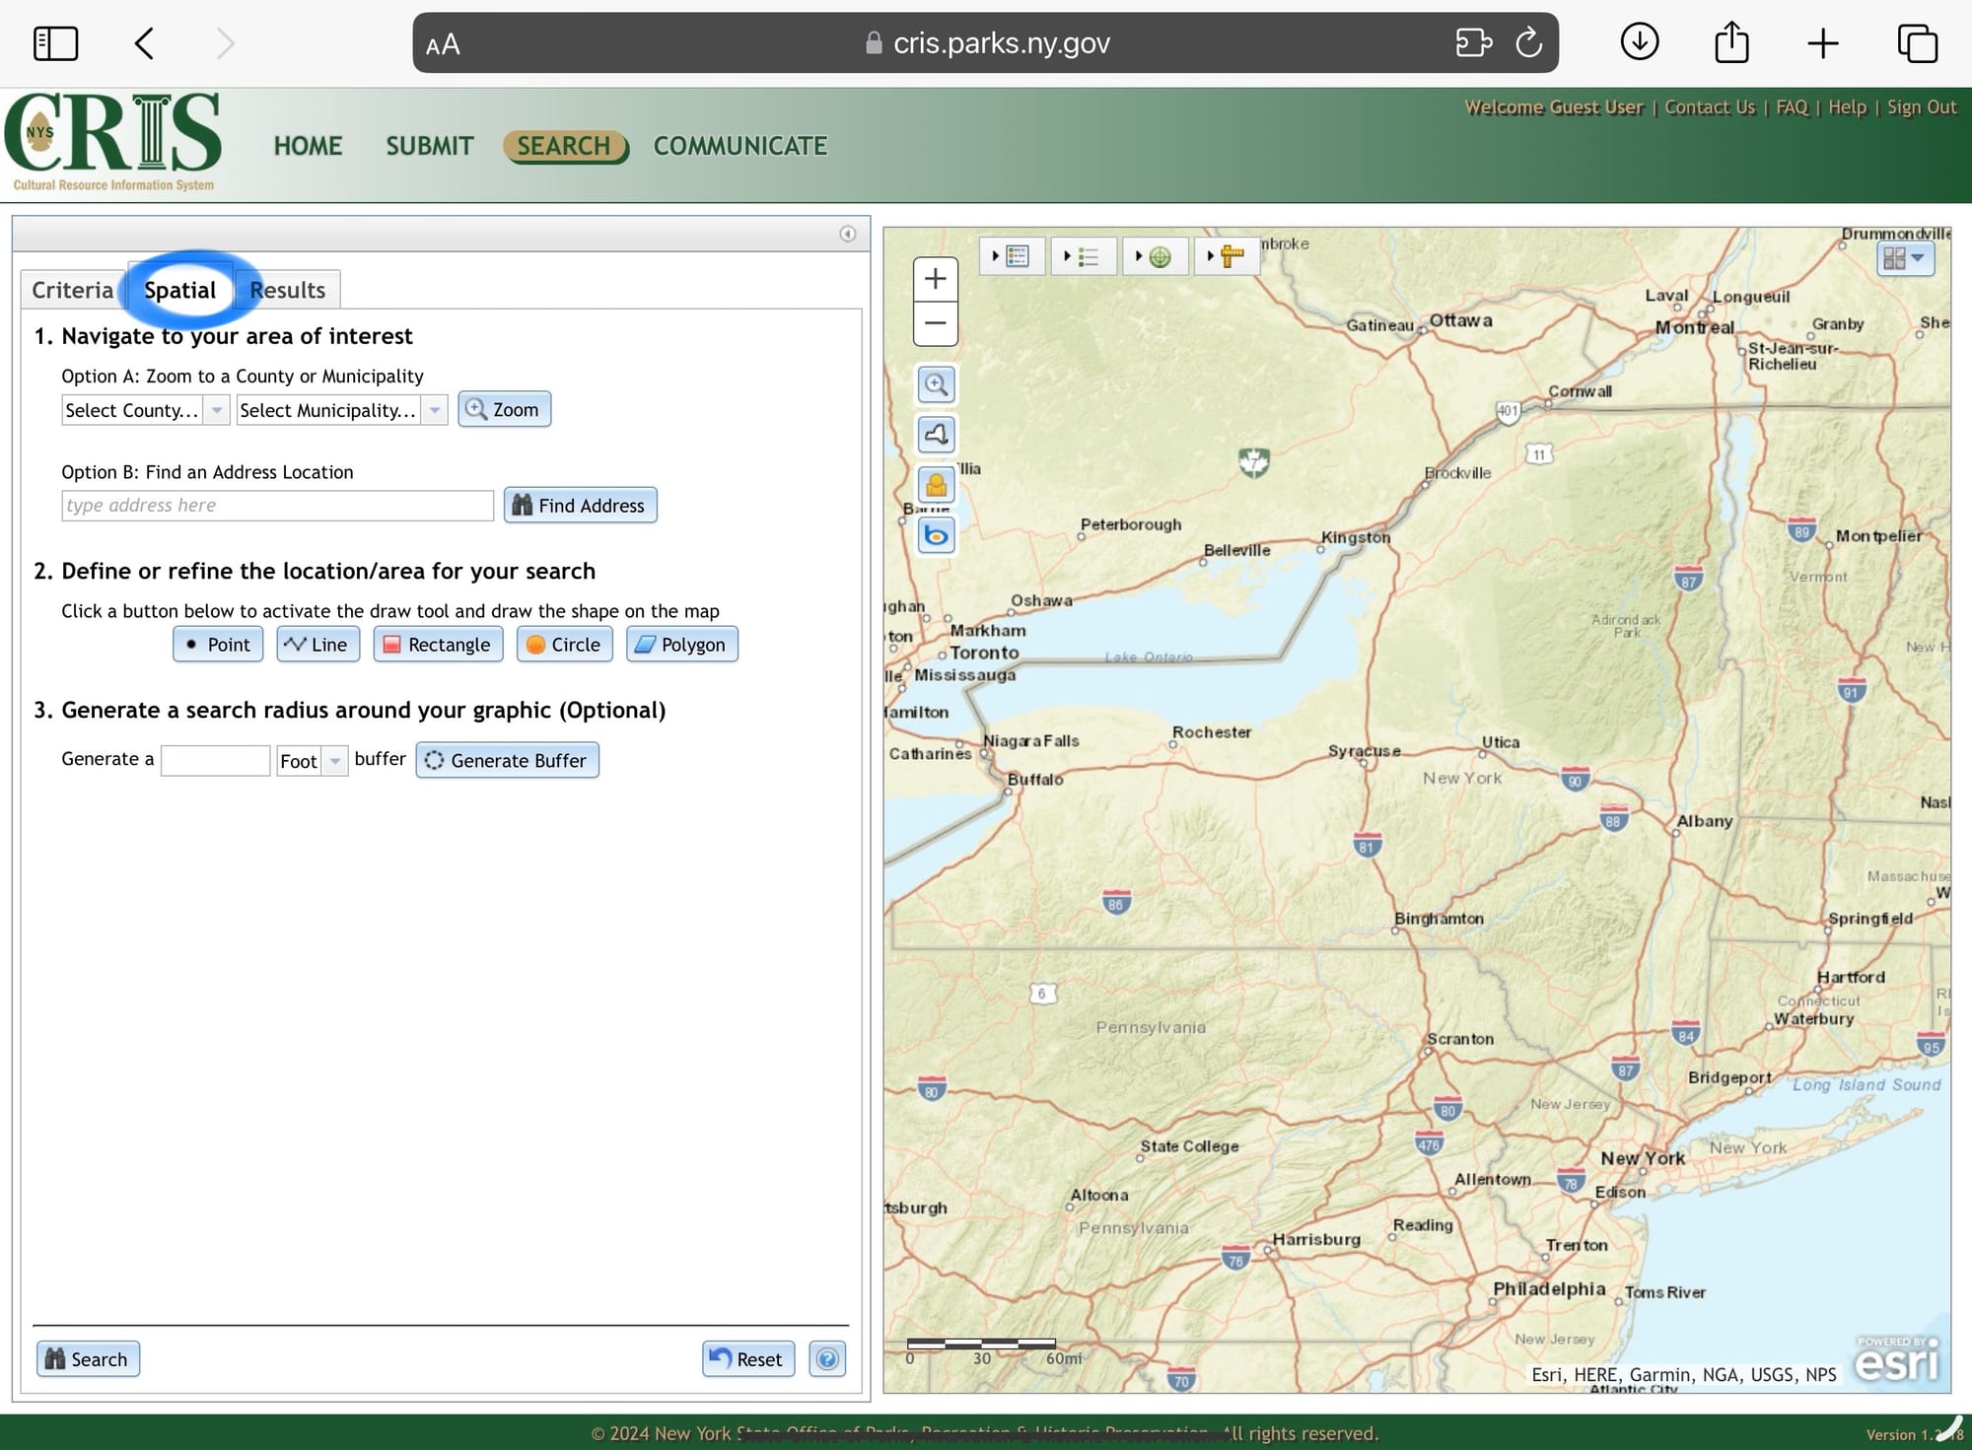The width and height of the screenshot is (1972, 1450).
Task: Click the map zoom in plus button
Action: [935, 280]
